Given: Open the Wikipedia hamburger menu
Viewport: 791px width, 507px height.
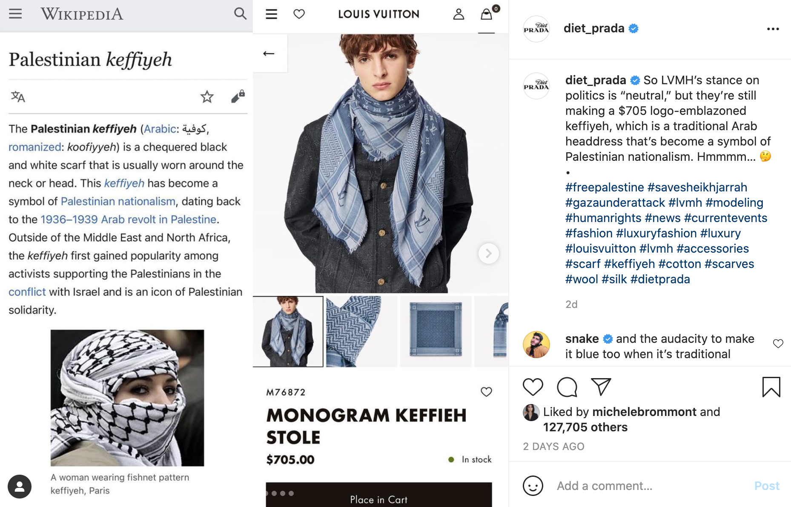Looking at the screenshot, I should click(15, 14).
